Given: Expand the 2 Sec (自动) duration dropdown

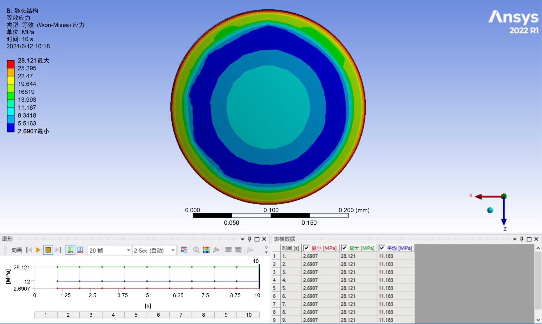Looking at the screenshot, I should pos(173,250).
